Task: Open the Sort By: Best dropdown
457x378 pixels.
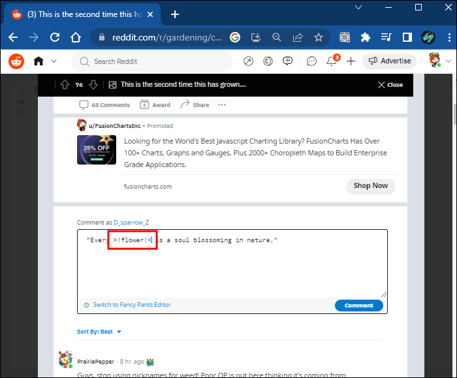Action: pyautogui.click(x=99, y=332)
